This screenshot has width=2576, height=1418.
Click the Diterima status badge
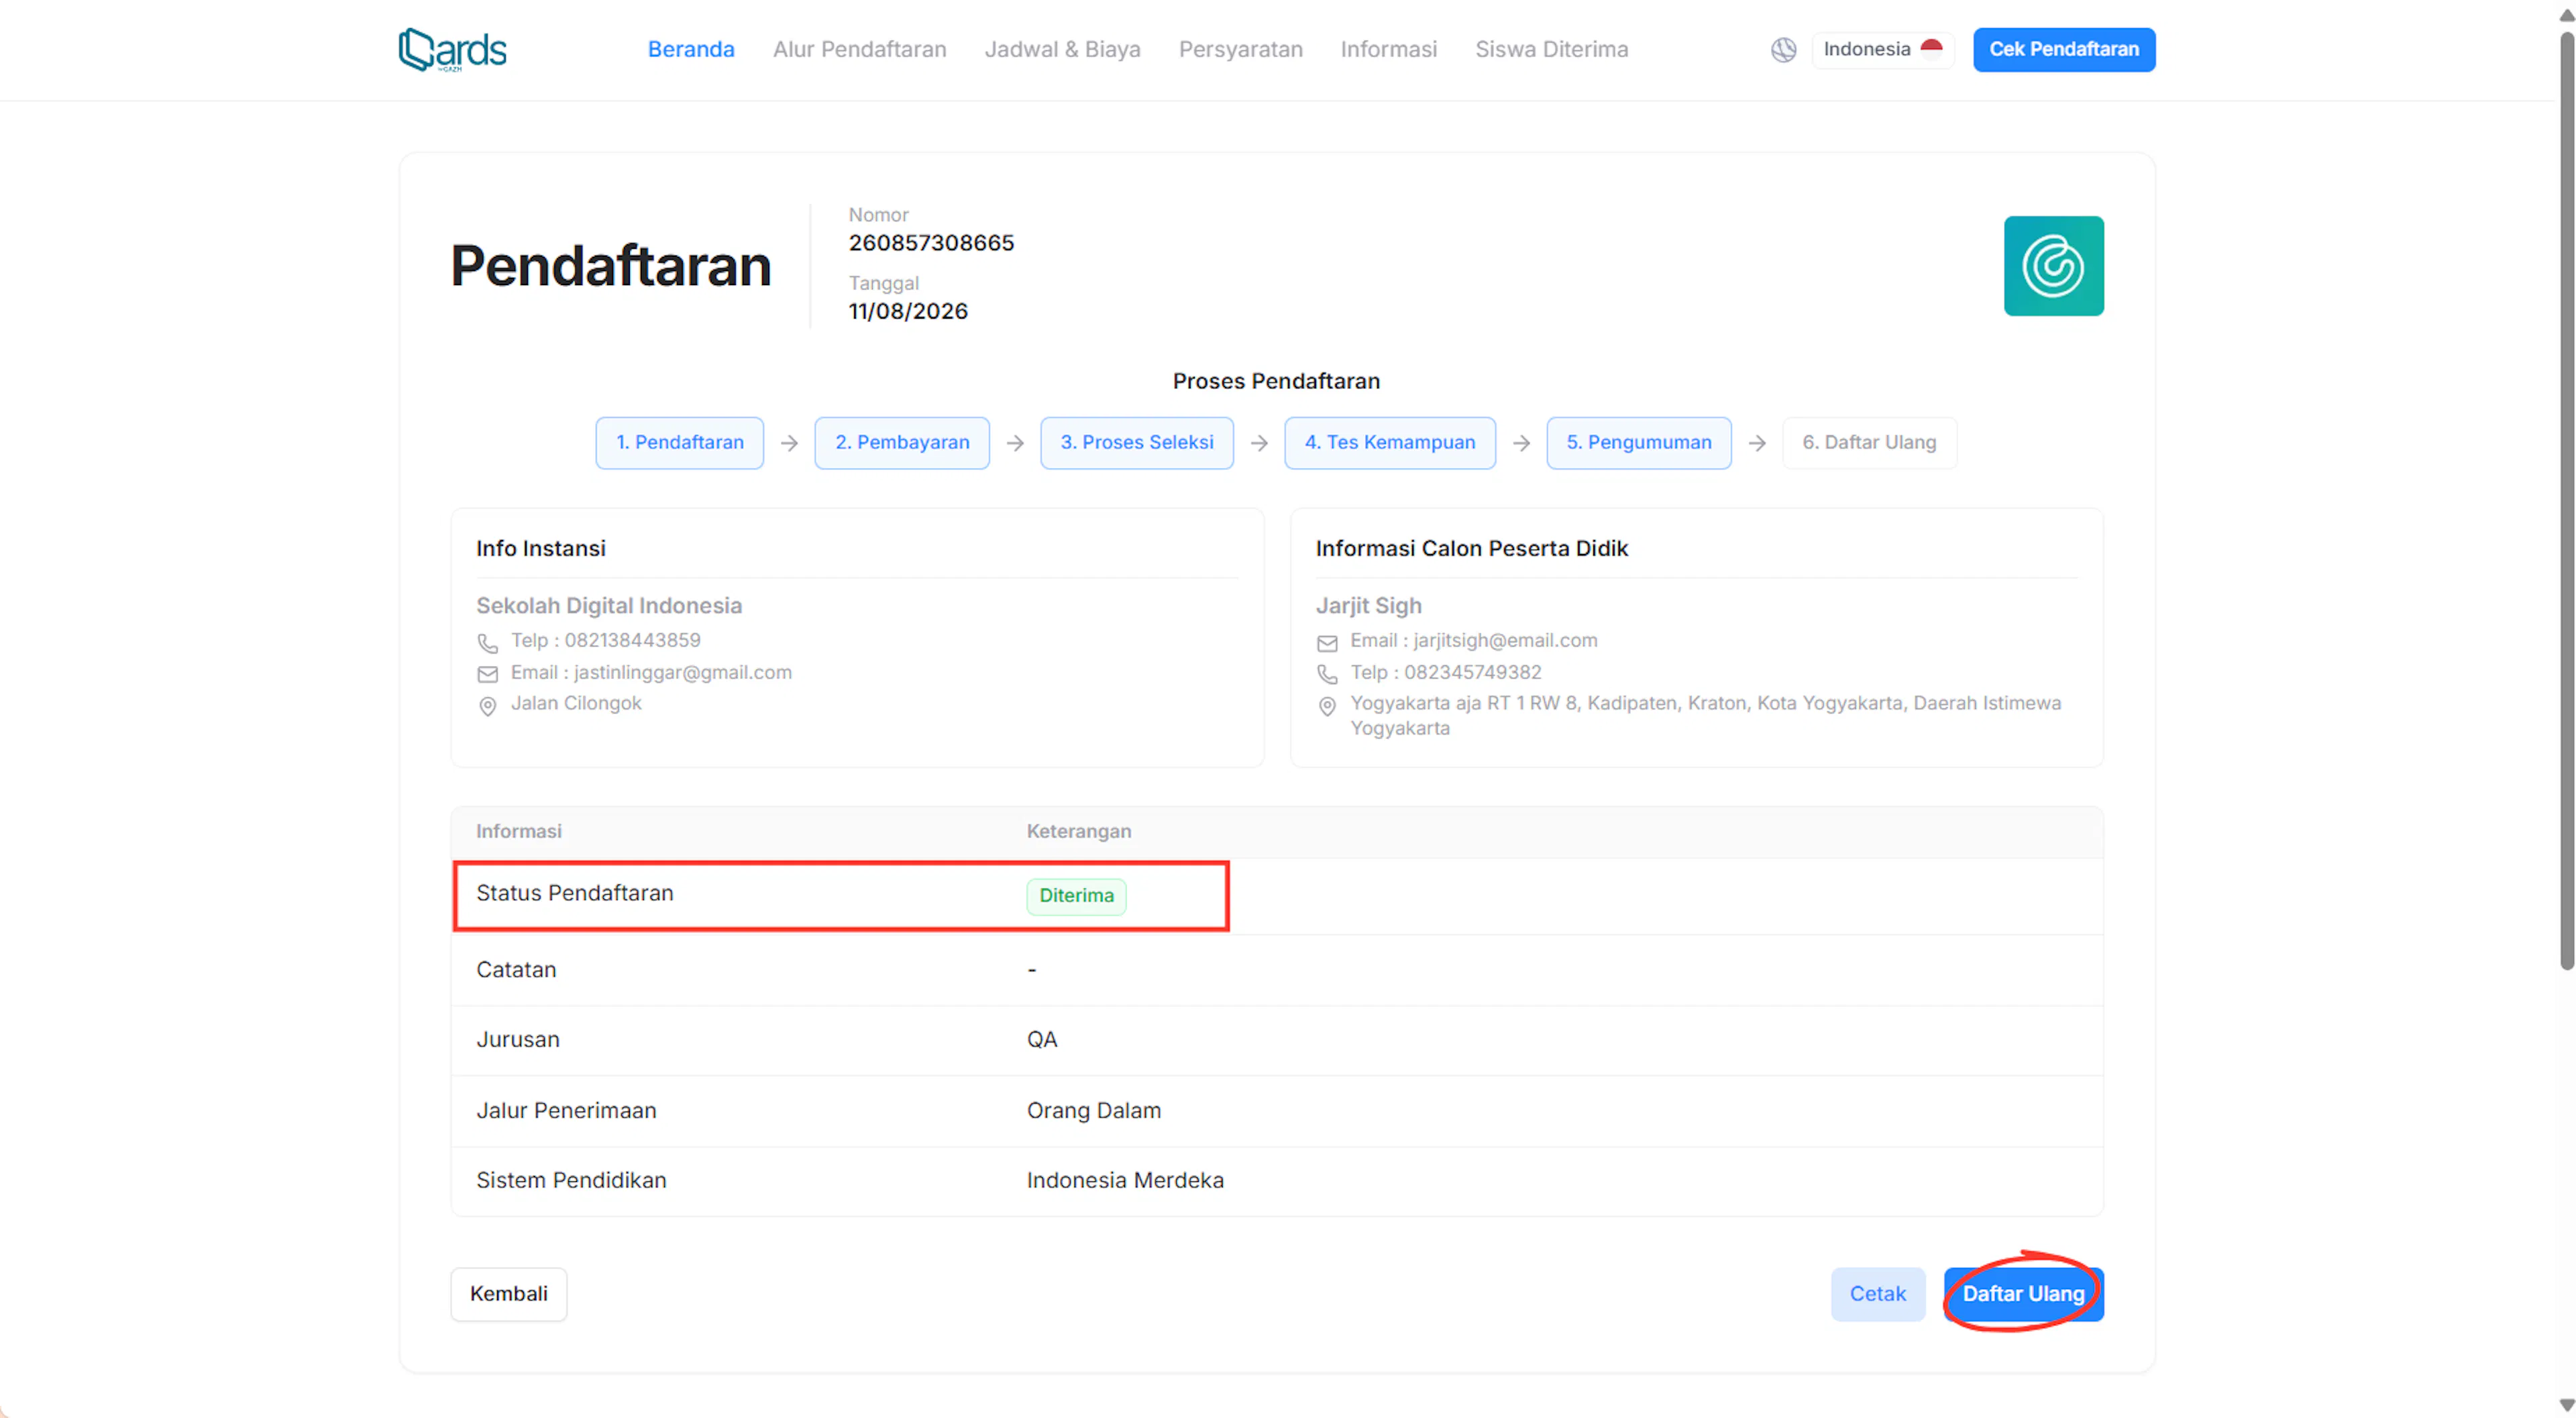coord(1076,896)
